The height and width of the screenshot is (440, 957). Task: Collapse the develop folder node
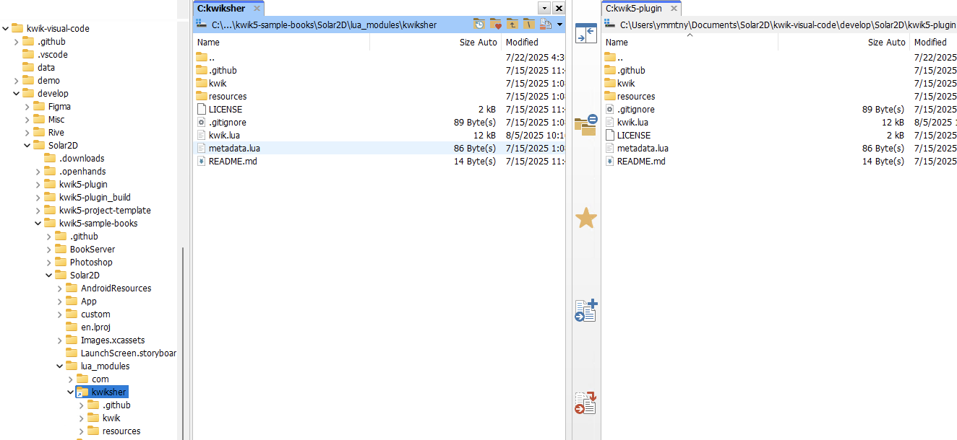16,93
